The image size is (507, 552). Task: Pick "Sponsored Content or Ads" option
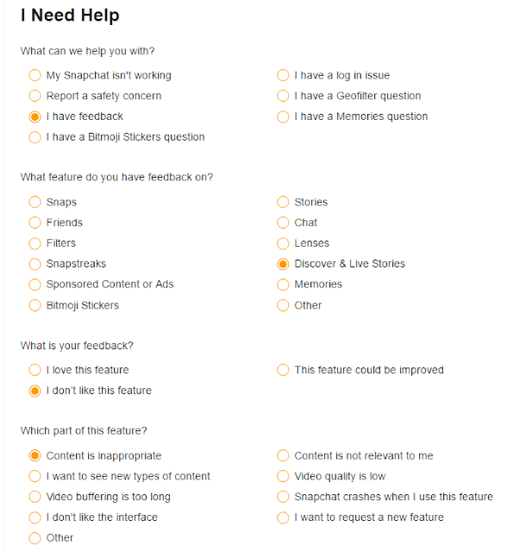(x=34, y=285)
